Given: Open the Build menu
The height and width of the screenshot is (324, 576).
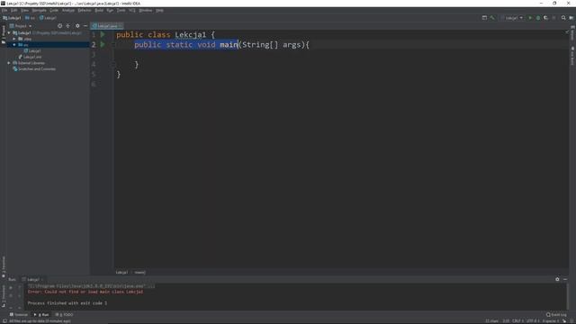Looking at the screenshot, I should (x=99, y=10).
